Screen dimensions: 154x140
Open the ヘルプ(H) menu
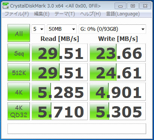[x=90, y=14]
